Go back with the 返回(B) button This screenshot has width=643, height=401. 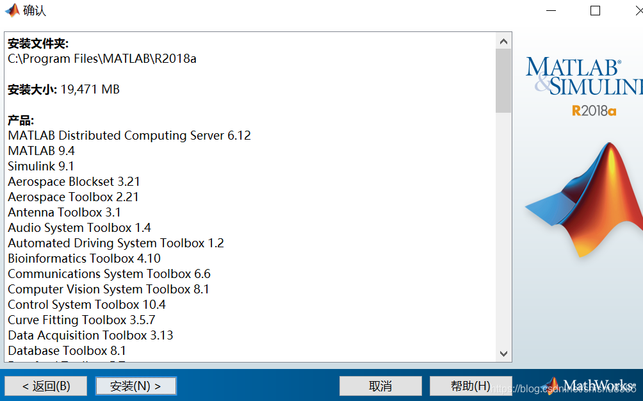[46, 386]
